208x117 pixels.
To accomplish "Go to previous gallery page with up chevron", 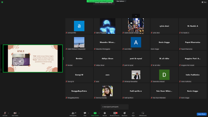I will pos(136,16).
